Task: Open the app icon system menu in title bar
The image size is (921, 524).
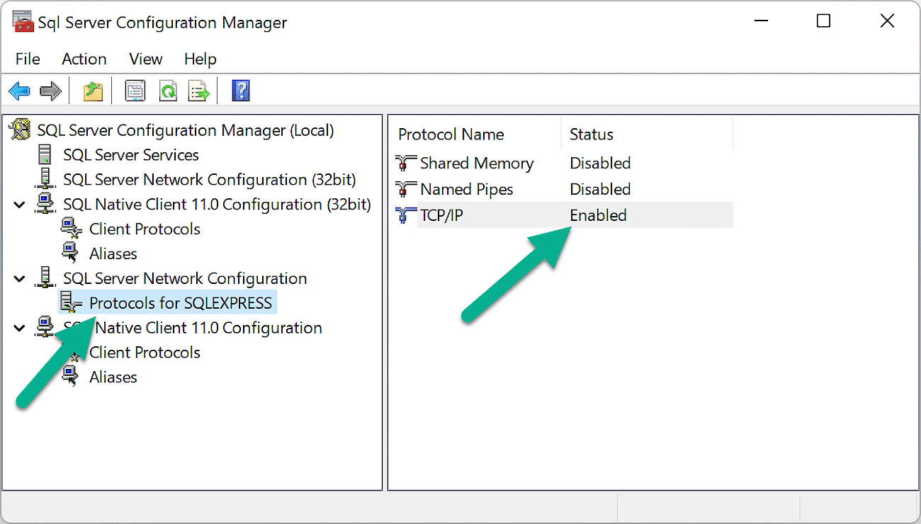Action: [23, 22]
